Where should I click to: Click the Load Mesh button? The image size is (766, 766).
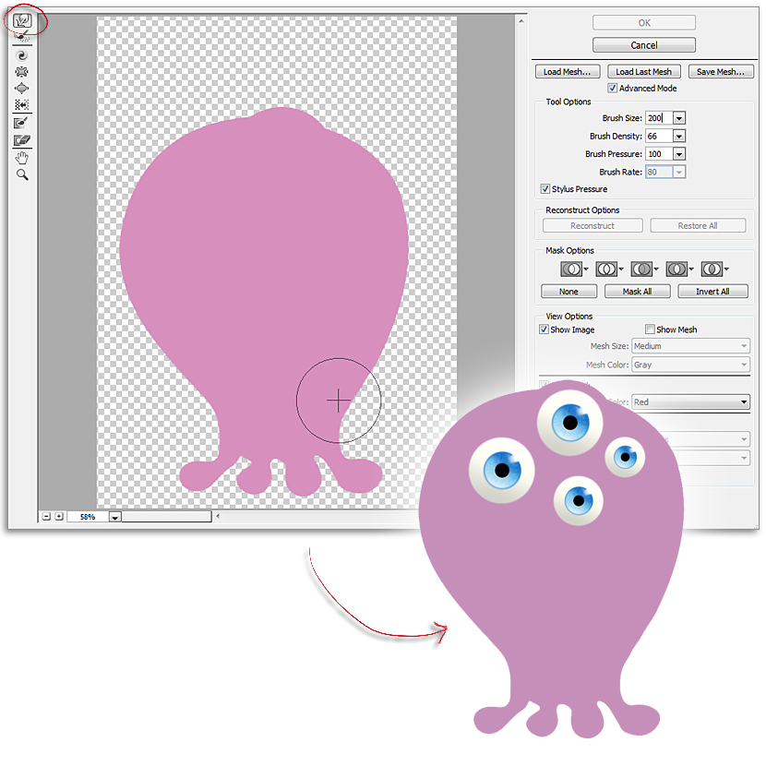[567, 72]
